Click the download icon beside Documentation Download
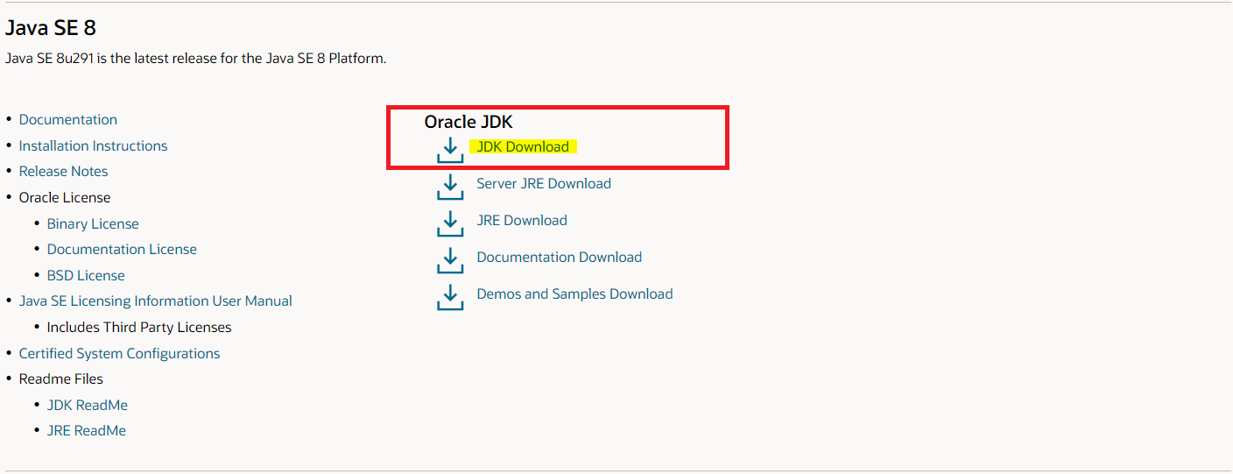1233x474 pixels. click(450, 260)
